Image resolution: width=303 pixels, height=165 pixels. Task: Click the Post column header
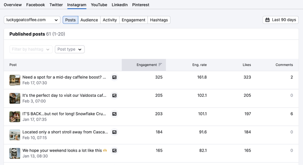[x=13, y=65]
